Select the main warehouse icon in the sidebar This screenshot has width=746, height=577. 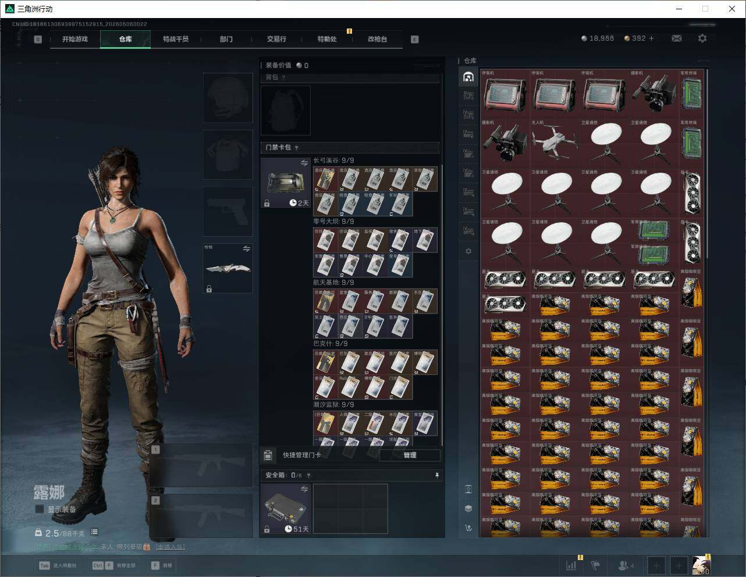click(468, 77)
